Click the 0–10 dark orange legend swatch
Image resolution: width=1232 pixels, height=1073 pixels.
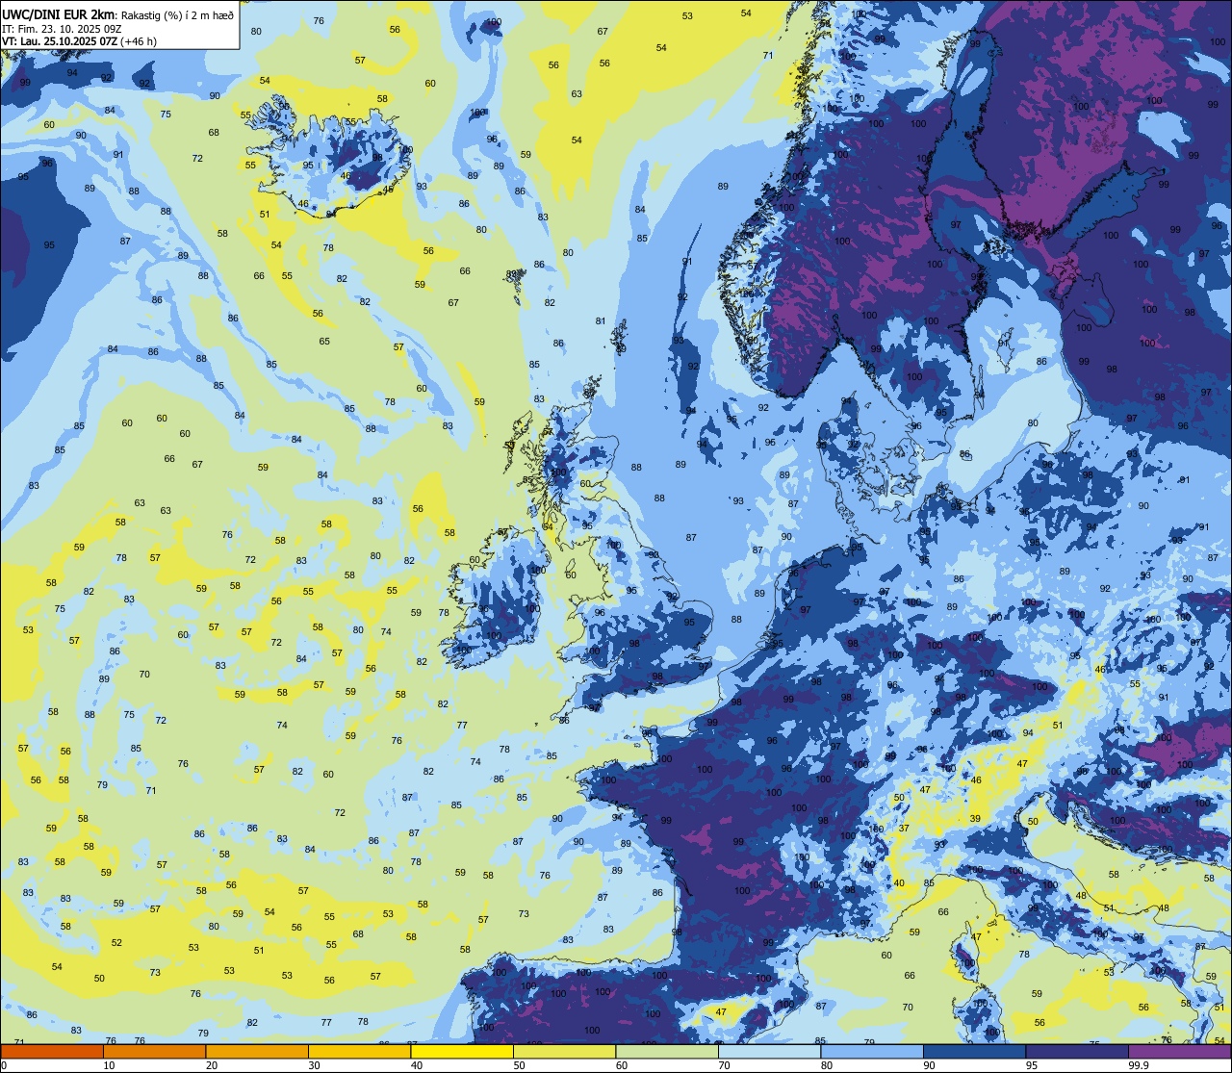(52, 1051)
